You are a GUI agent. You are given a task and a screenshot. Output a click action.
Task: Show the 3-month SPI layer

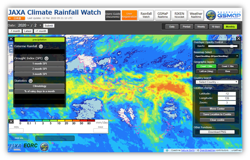[x=40, y=74]
